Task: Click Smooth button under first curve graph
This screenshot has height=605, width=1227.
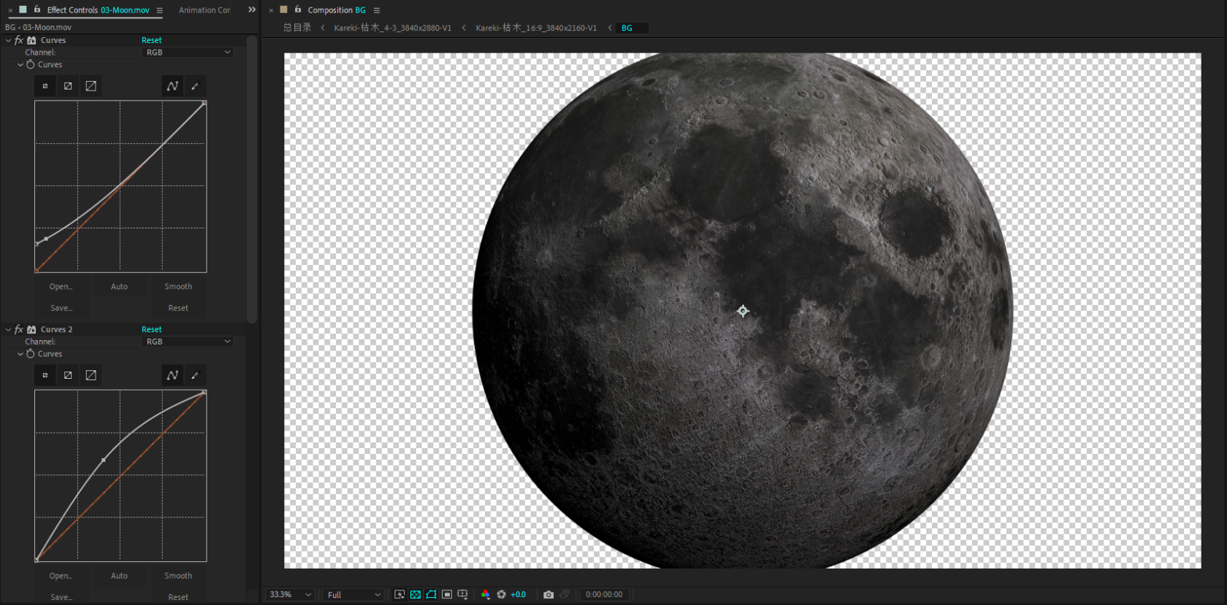Action: [178, 287]
